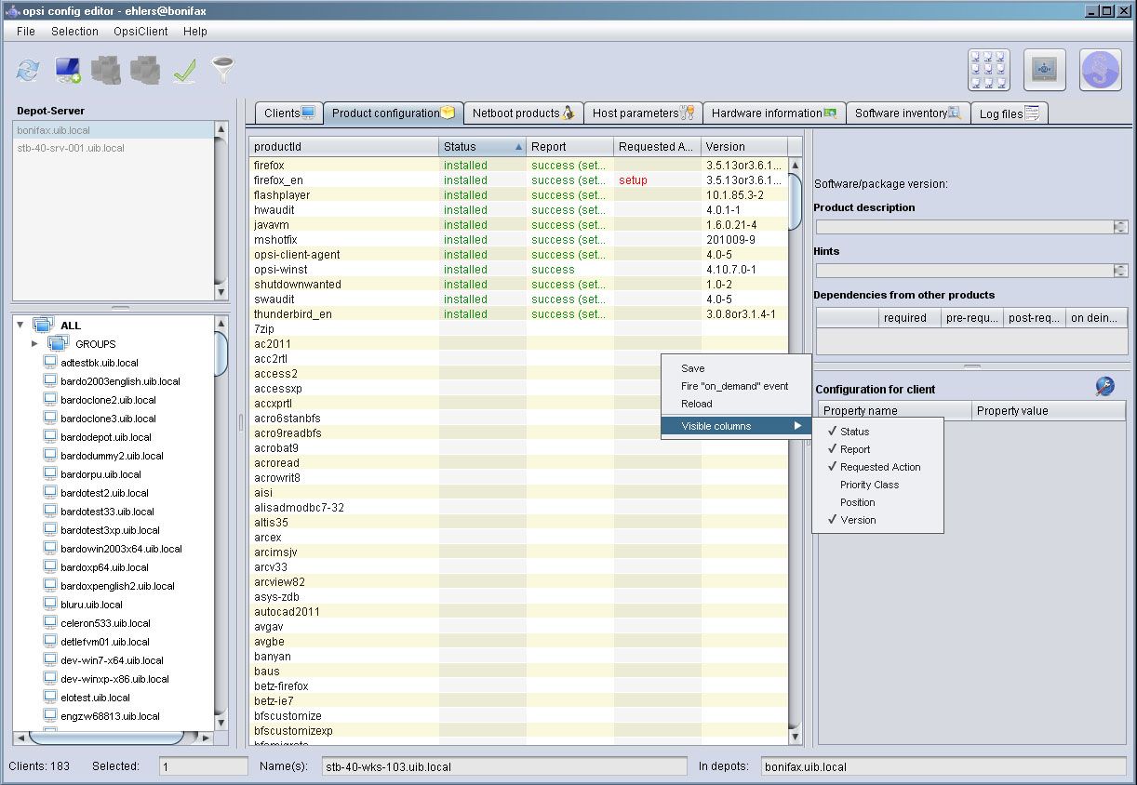The width and height of the screenshot is (1137, 785).
Task: Select depot stb-40-srv-001.uib.local in Depot-Server list
Action: tap(114, 148)
